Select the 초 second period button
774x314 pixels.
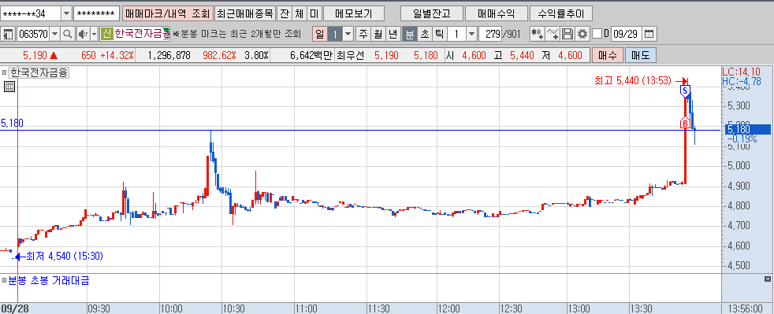coord(424,34)
